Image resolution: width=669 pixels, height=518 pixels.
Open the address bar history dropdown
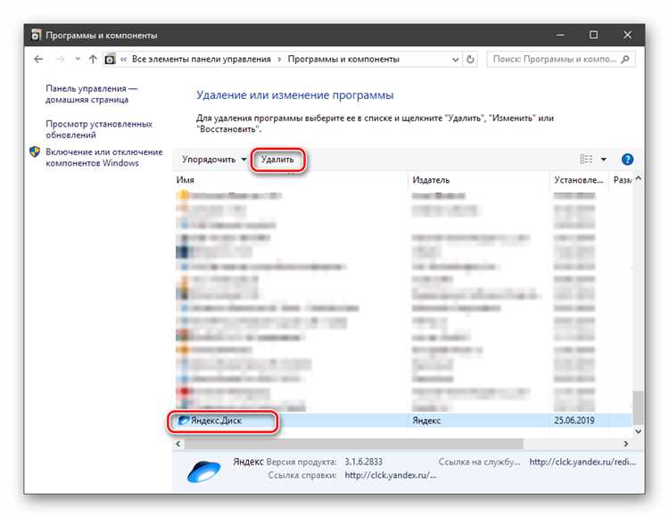(455, 60)
